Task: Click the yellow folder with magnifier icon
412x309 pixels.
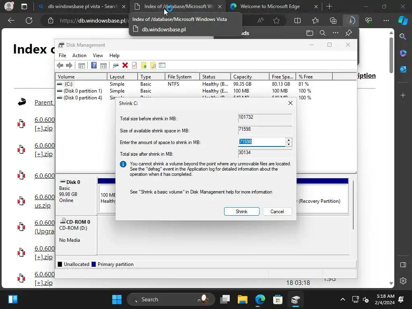Action: [153, 66]
